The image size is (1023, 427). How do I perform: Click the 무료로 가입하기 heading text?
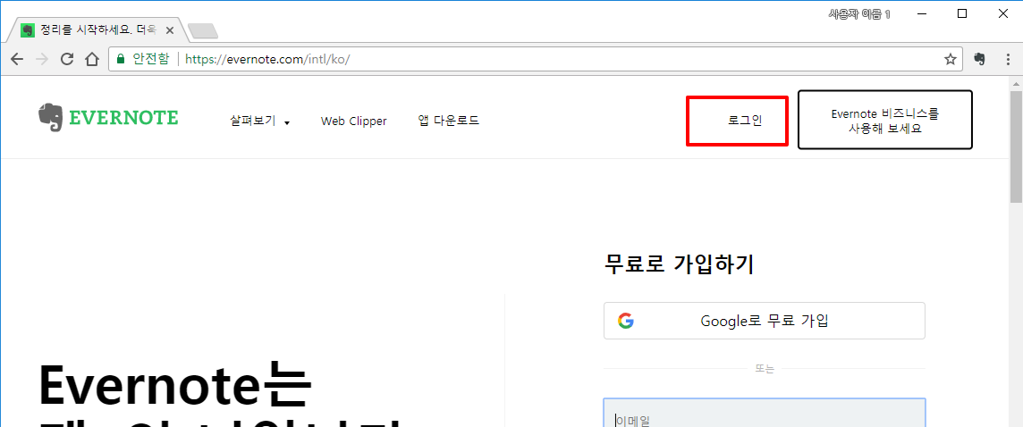click(680, 264)
